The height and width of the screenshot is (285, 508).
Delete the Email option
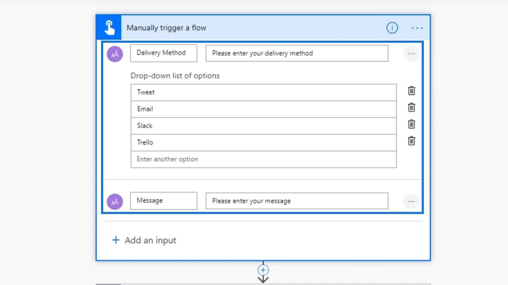coord(411,107)
